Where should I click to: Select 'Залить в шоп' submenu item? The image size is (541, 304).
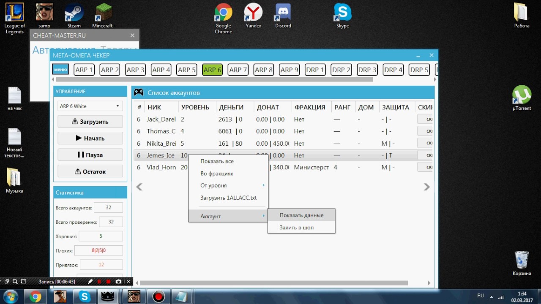point(301,228)
